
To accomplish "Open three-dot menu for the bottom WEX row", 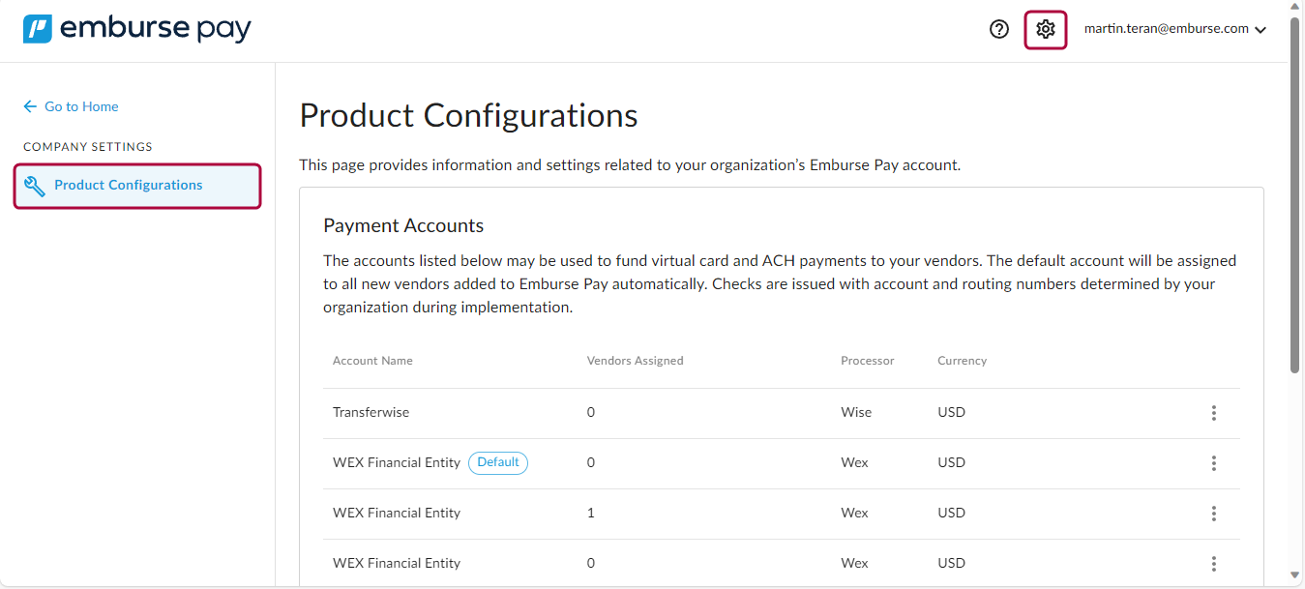I will 1213,564.
